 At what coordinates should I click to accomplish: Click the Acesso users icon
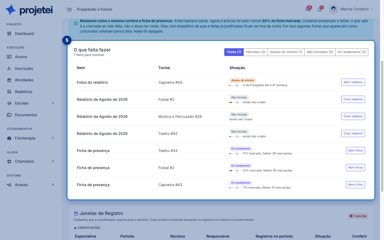pyautogui.click(x=9, y=185)
